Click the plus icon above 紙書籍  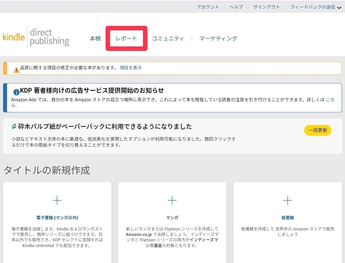pos(287,200)
